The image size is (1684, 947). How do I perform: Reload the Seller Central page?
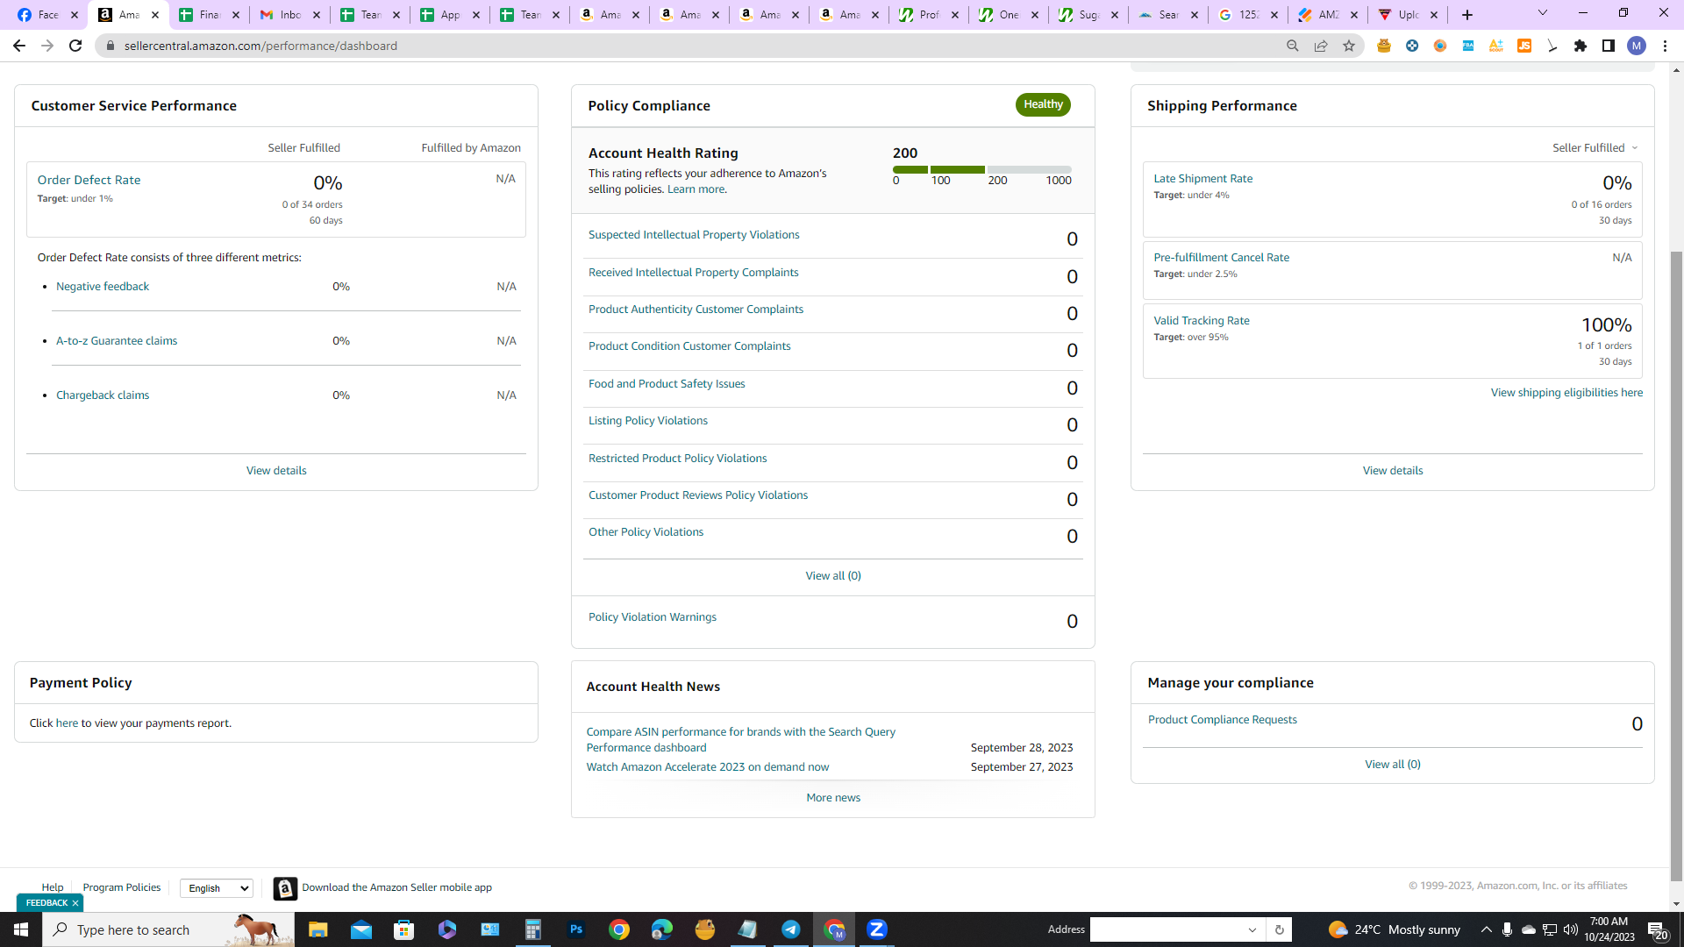tap(75, 46)
